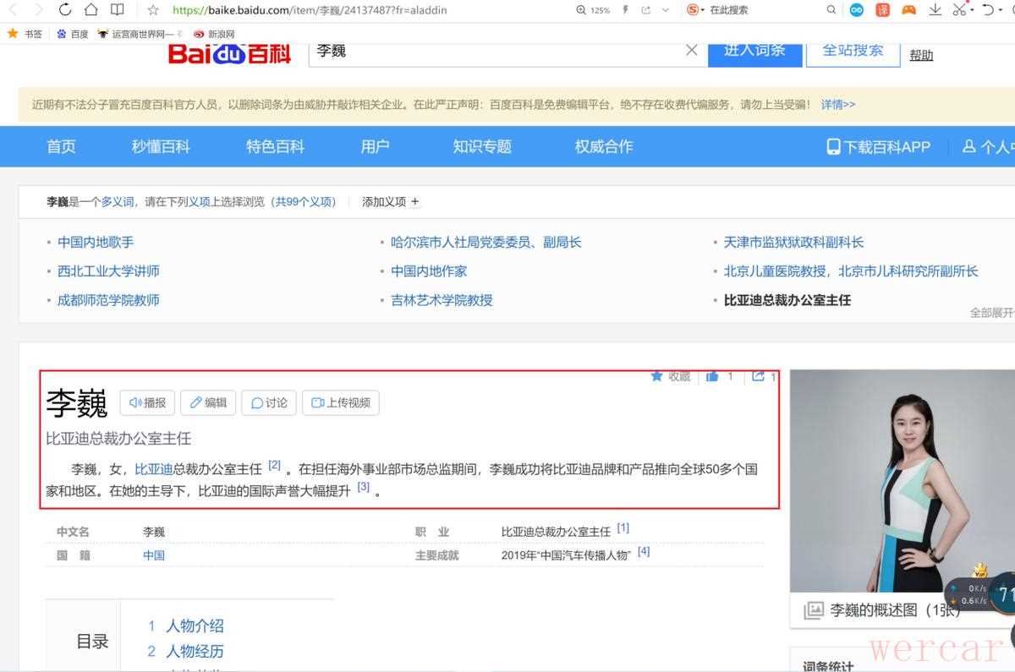Play the 播报 audio broadcast button
Viewport: 1015px width, 672px height.
point(147,403)
